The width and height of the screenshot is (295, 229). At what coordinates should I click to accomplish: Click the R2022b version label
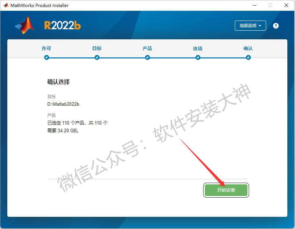point(63,25)
